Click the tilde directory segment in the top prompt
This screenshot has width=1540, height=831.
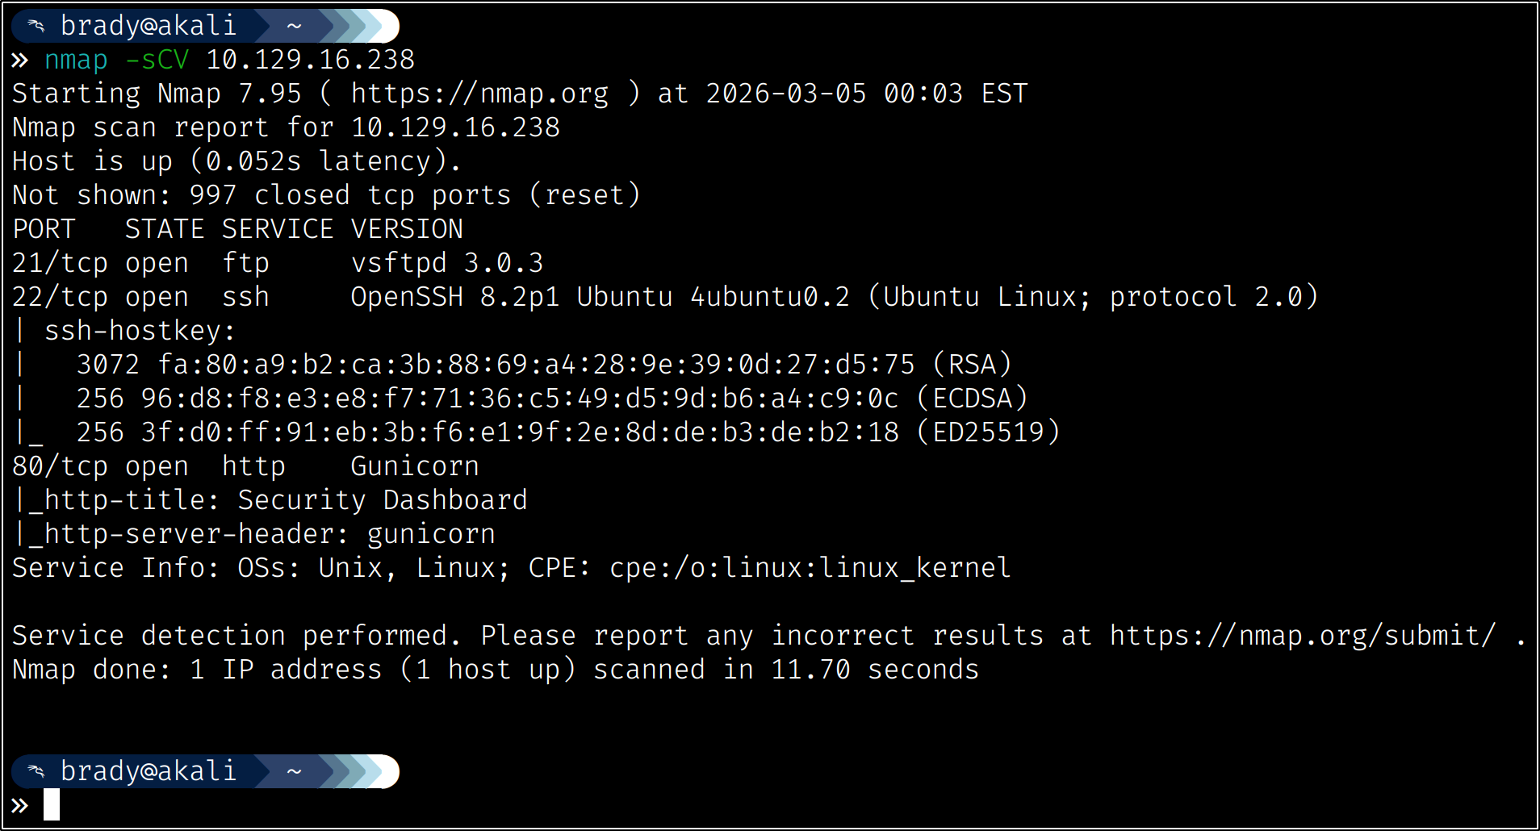(295, 26)
